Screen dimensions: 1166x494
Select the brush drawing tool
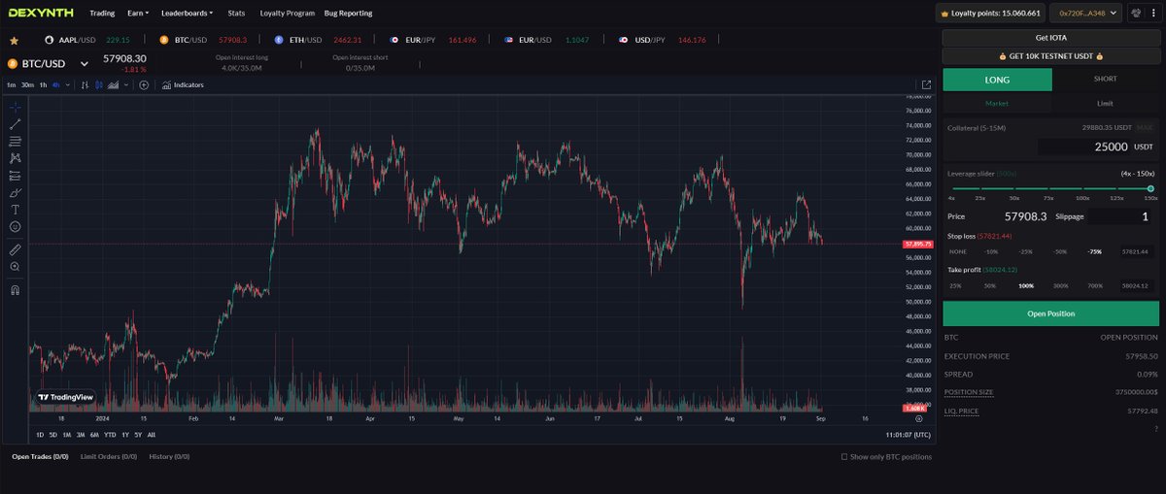pyautogui.click(x=16, y=192)
